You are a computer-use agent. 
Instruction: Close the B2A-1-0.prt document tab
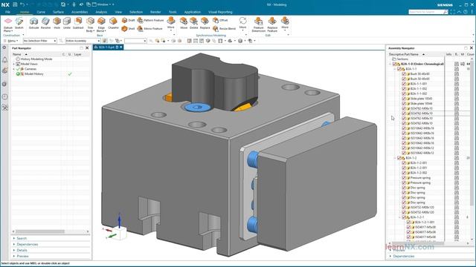coord(120,47)
